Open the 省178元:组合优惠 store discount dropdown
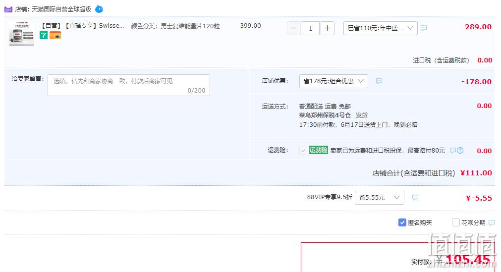 pos(334,81)
